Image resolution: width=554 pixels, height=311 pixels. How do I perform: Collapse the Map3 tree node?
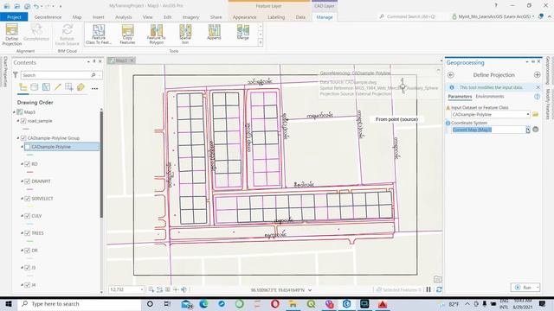[x=14, y=112]
